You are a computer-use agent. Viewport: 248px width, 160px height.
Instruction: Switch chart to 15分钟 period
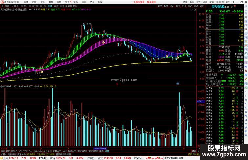point(27,6)
